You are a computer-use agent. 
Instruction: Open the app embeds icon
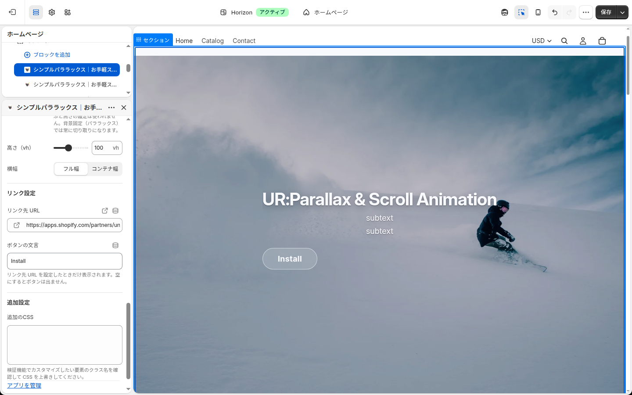pos(68,12)
